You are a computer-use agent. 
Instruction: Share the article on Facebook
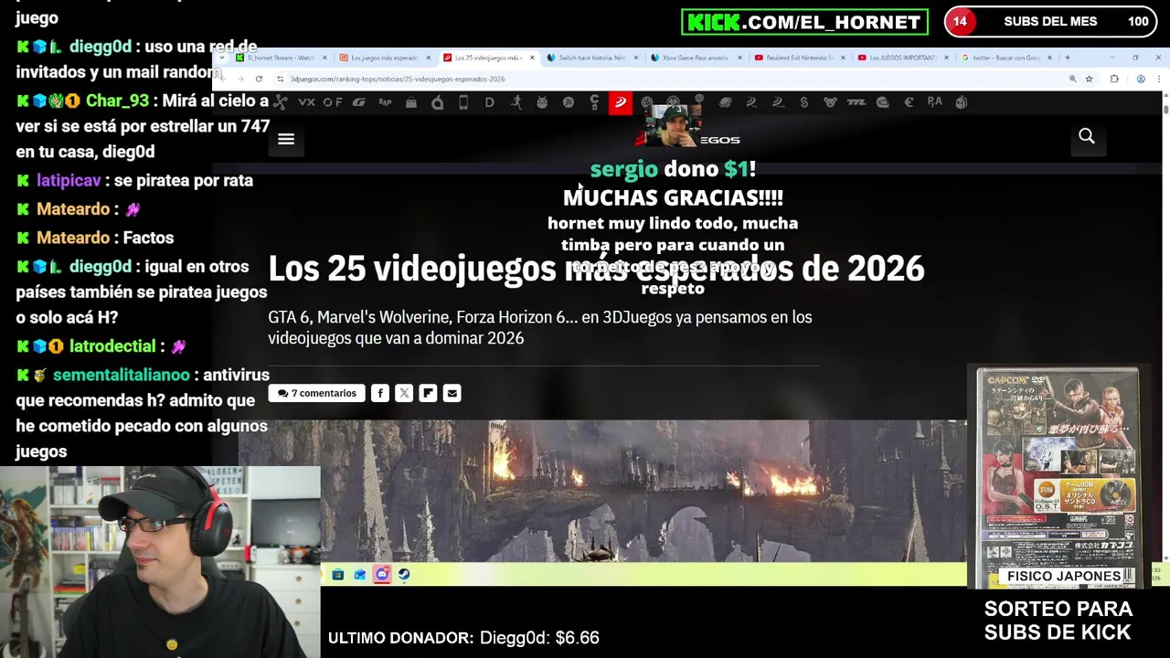tap(380, 393)
